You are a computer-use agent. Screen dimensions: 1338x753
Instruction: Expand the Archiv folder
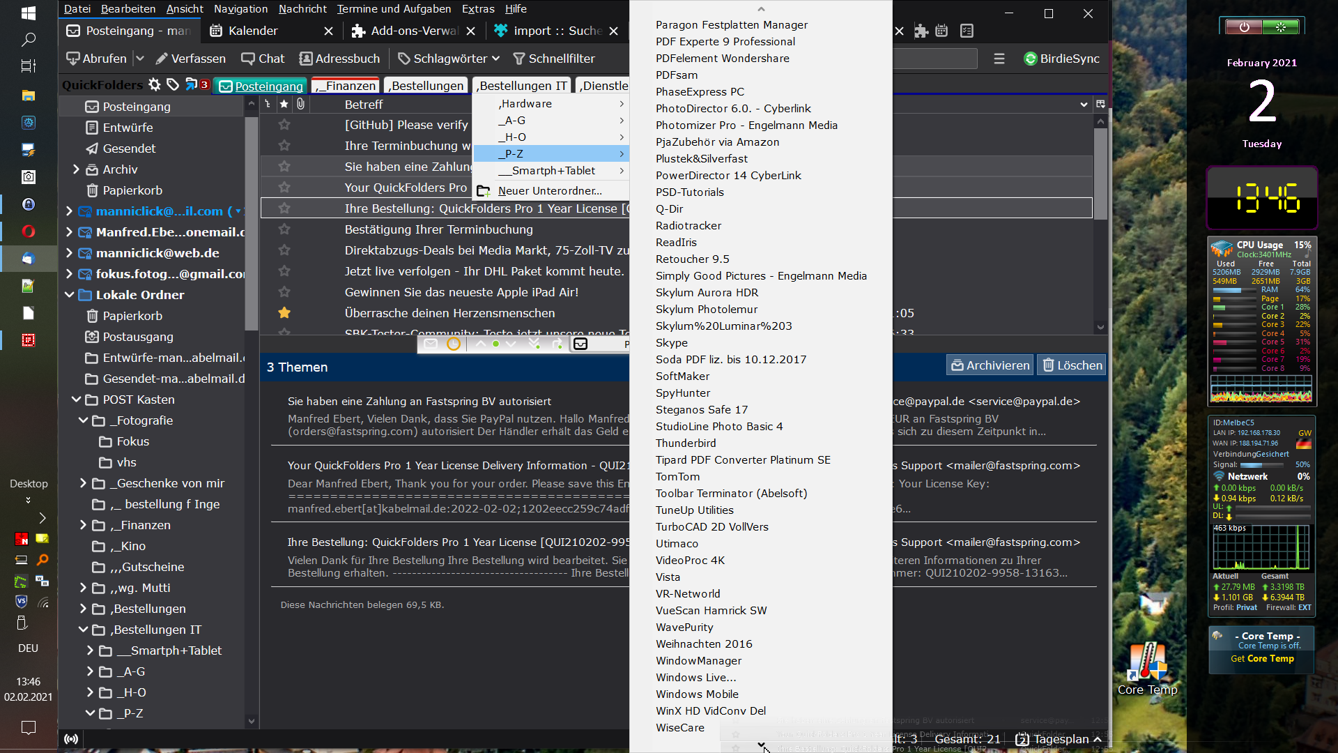(76, 169)
